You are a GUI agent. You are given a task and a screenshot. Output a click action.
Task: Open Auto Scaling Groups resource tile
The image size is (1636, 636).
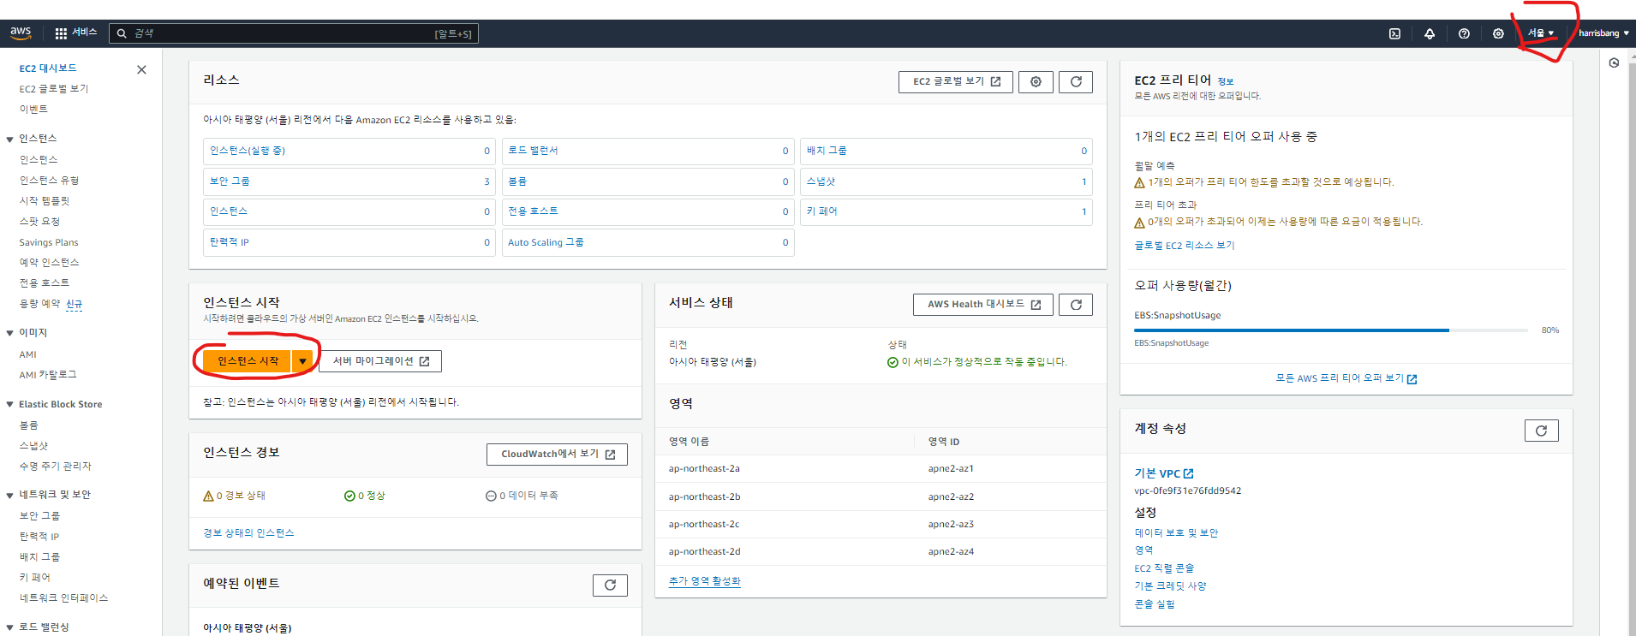[648, 242]
